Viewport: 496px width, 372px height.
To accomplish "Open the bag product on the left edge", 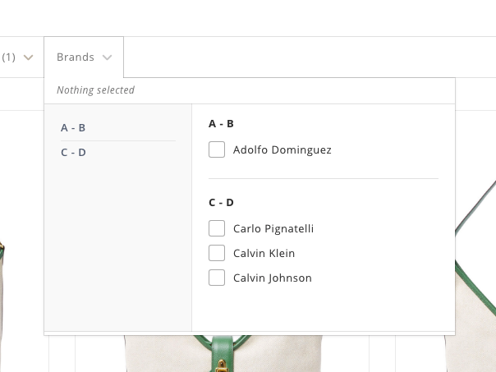I will tap(3, 304).
